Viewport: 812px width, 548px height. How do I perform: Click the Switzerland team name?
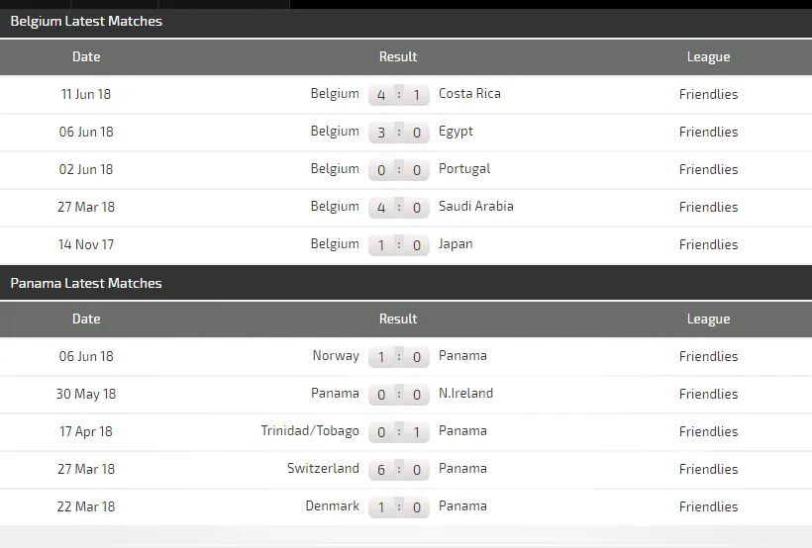pyautogui.click(x=323, y=469)
